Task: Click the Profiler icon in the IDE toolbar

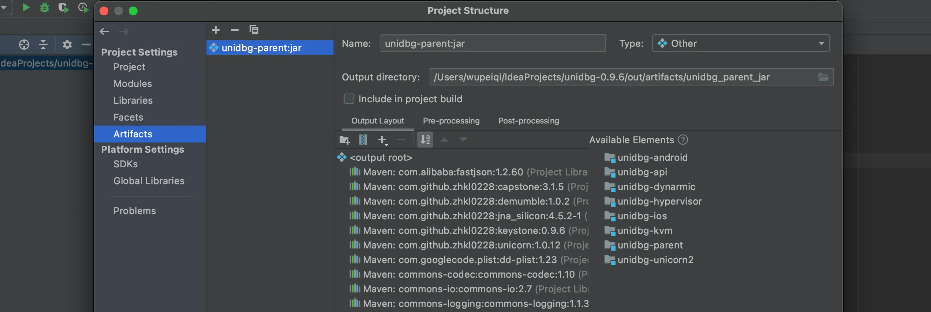Action: point(83,7)
